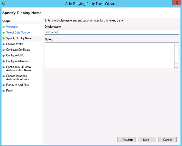Select Configure Identifiers in steps list

point(18,61)
